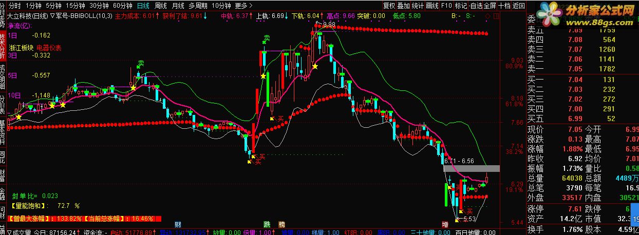Click the 卖 signal marker above the green BOLL peak
639x235 pixels.
click(x=267, y=38)
